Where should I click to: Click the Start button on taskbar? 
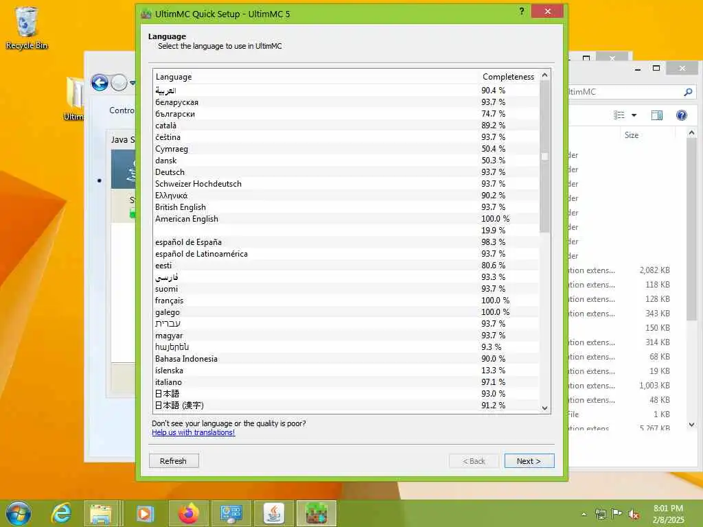click(x=19, y=513)
